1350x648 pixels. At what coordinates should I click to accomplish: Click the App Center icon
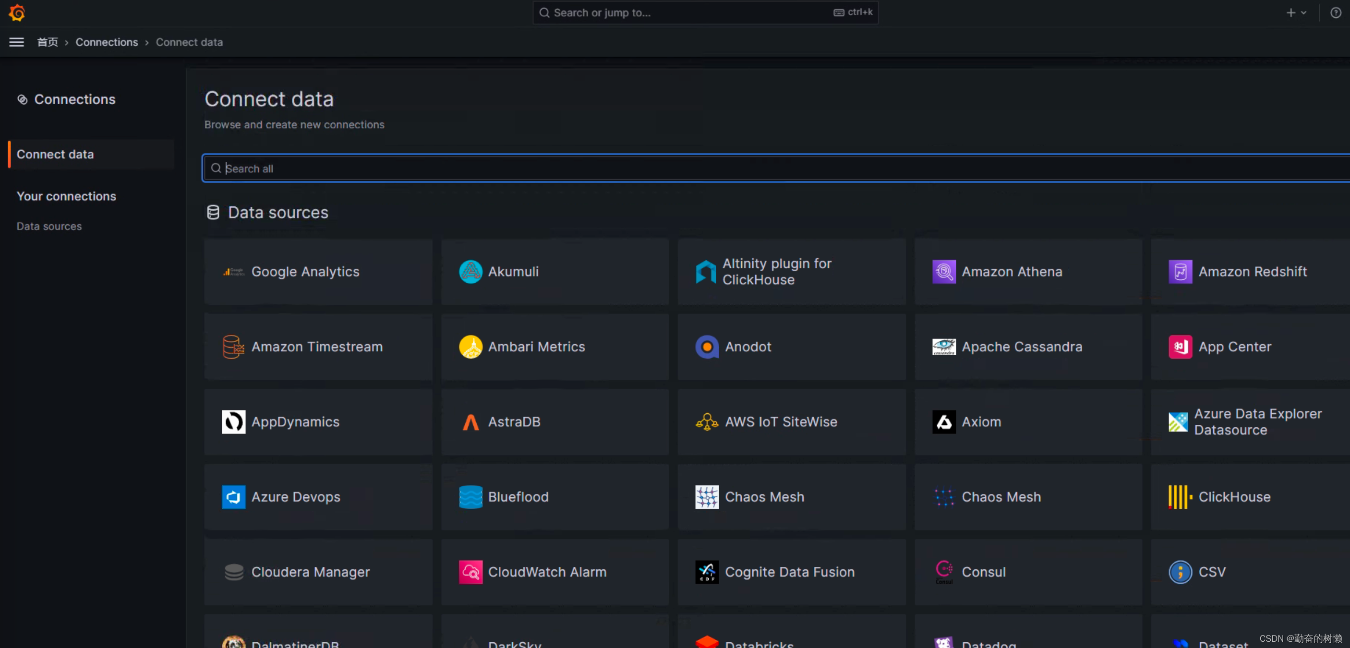[1180, 347]
